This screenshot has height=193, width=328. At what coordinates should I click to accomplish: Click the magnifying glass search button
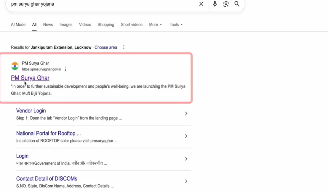click(237, 4)
